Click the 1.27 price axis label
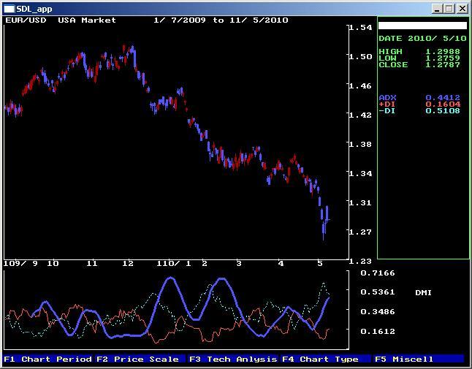This screenshot has height=369, width=472. click(361, 232)
